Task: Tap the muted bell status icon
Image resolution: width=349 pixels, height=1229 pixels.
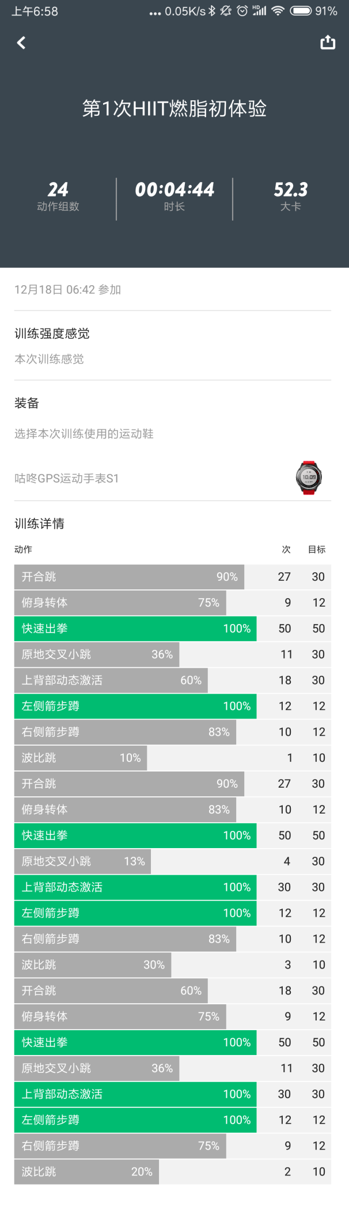Action: (226, 11)
